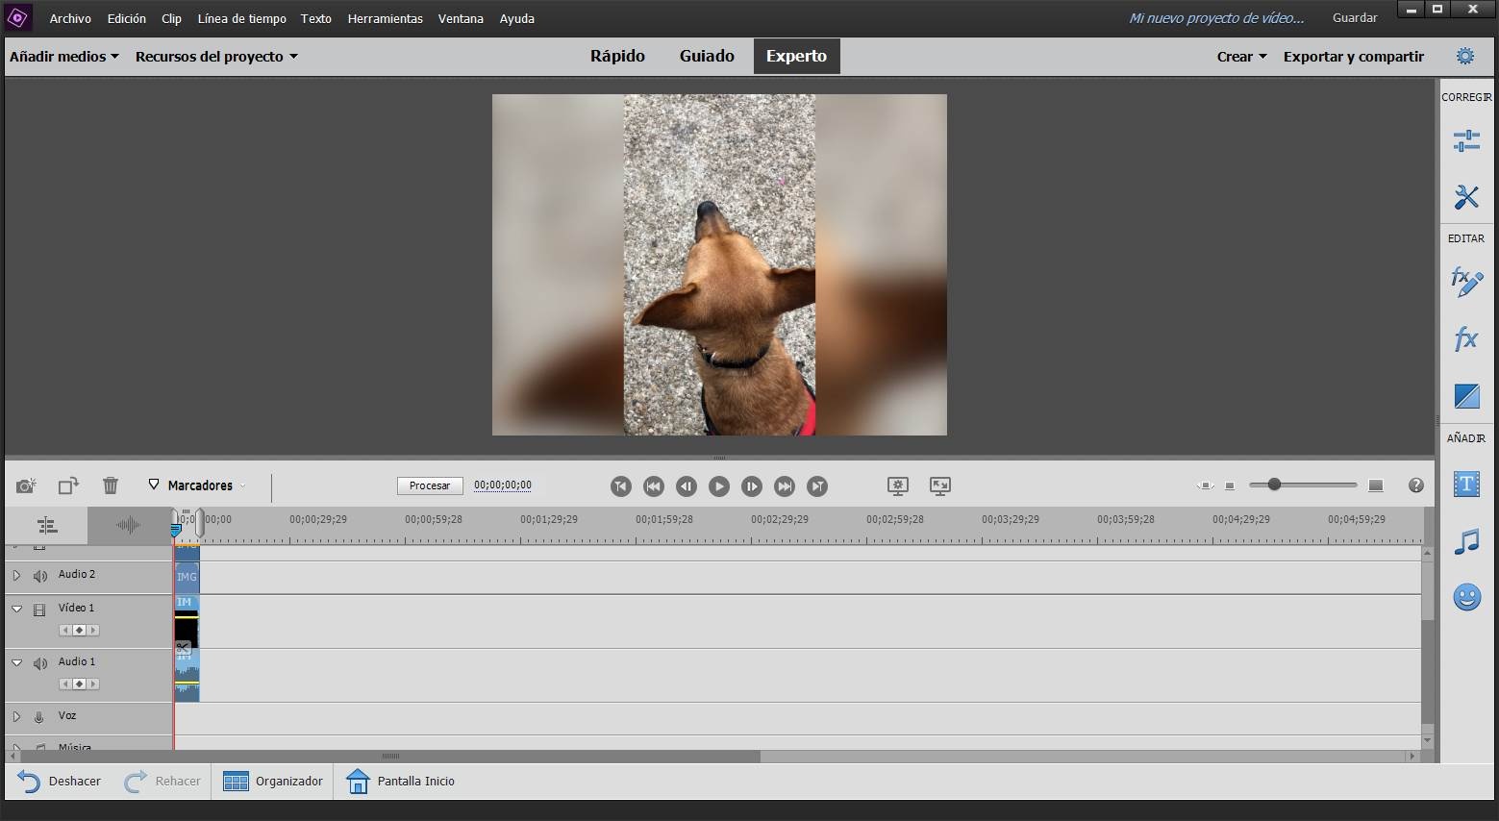The image size is (1499, 821).
Task: Open the Titles and Text panel
Action: [x=1465, y=484]
